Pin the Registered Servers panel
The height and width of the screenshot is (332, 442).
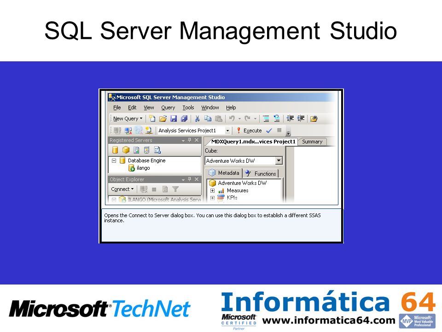pos(189,140)
